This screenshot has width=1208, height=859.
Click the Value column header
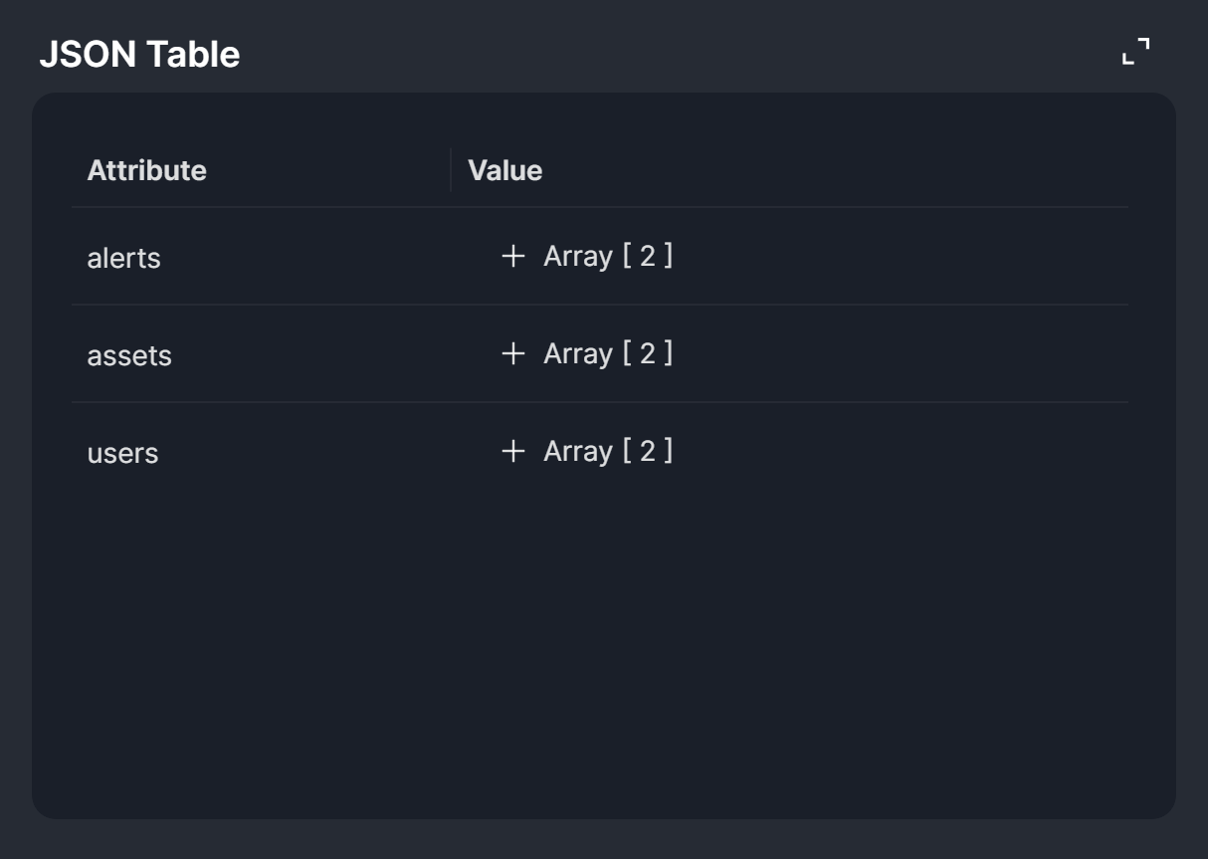point(504,170)
